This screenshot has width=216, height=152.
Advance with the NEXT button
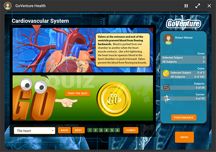tap(79, 130)
